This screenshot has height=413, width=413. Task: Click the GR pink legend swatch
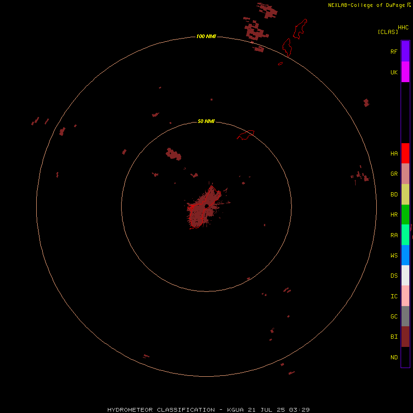[405, 173]
